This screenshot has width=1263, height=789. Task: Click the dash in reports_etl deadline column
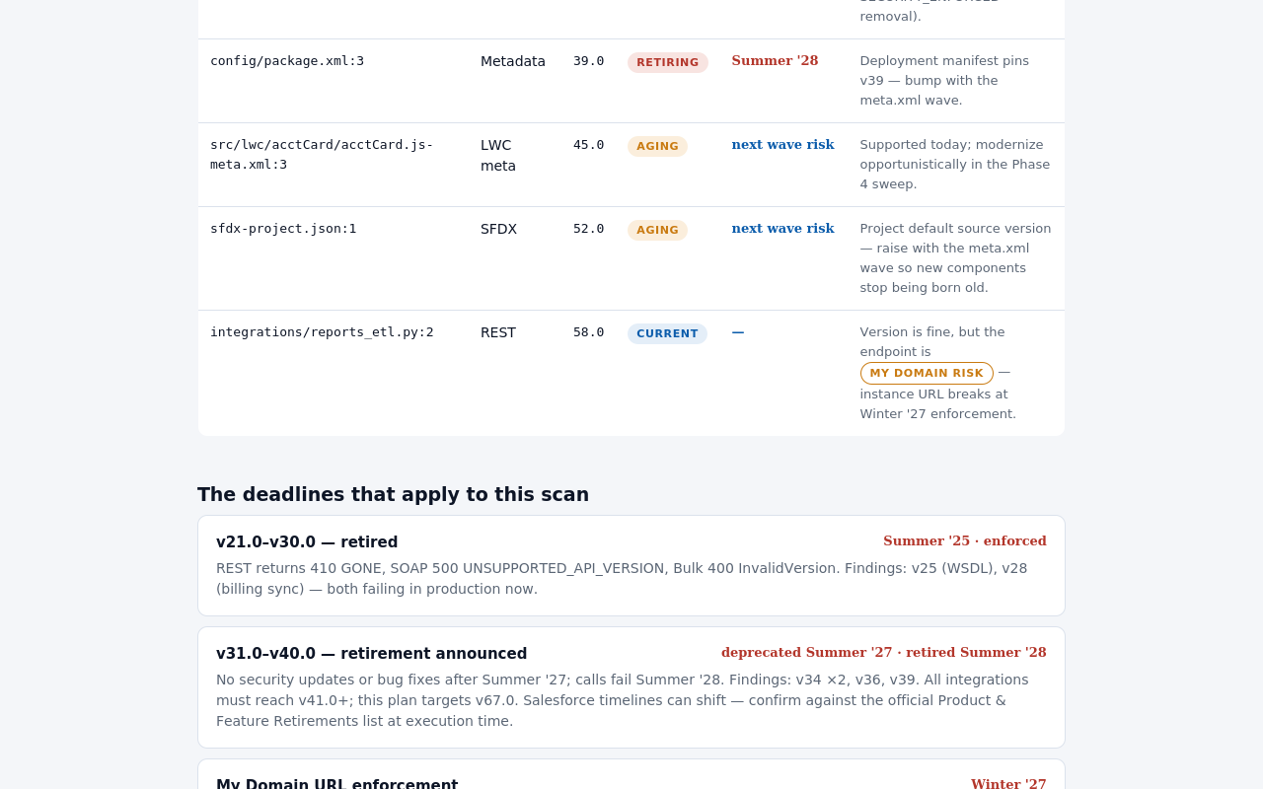click(738, 332)
